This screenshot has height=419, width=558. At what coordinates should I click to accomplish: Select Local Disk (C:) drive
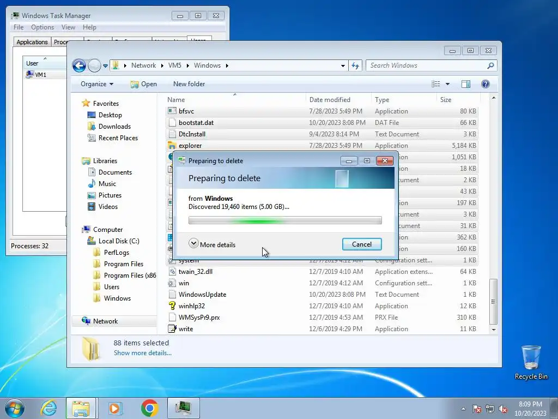pyautogui.click(x=118, y=241)
